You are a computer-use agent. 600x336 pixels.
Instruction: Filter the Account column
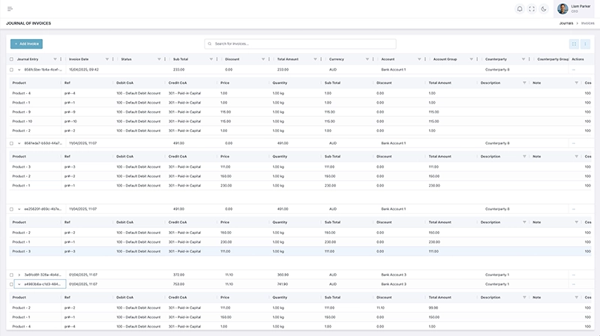tap(419, 59)
